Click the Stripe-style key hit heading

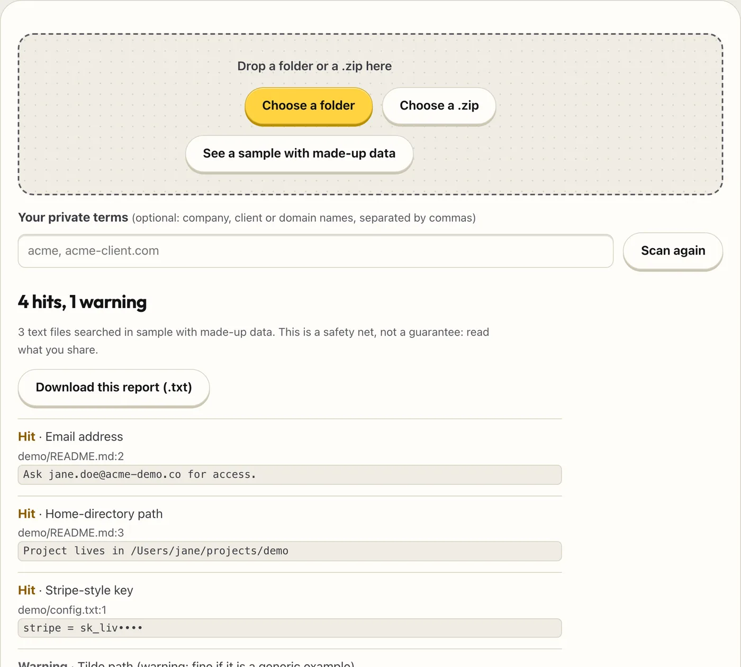[x=76, y=590]
